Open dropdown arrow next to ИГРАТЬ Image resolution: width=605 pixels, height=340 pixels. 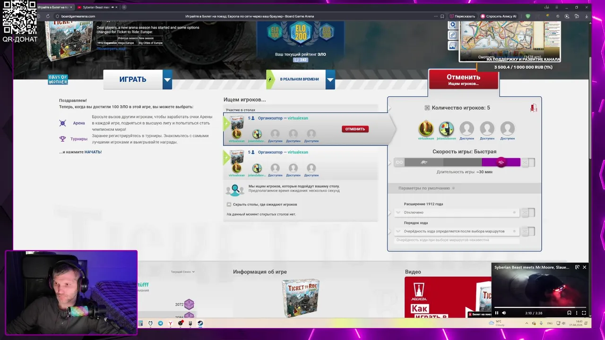point(167,79)
